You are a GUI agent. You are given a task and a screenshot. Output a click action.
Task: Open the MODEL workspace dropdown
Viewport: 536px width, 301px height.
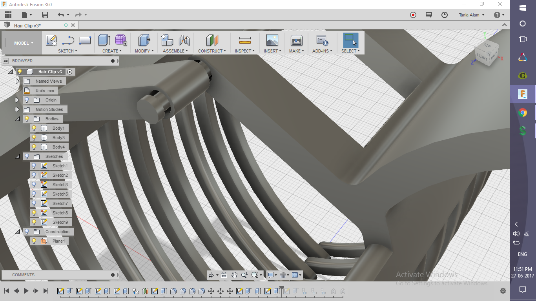(x=24, y=43)
